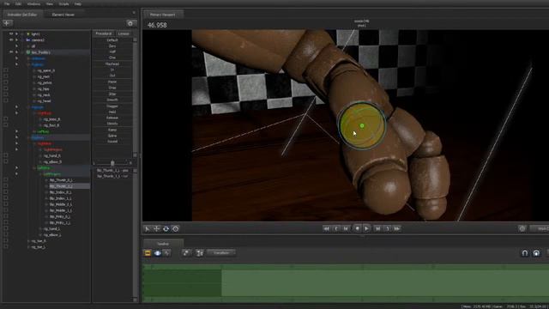Click the preset strength slider handle
The width and height of the screenshot is (549, 309).
tap(112, 163)
